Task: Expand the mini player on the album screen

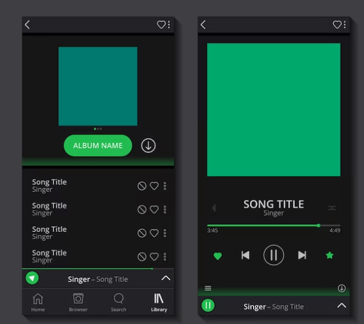Action: pyautogui.click(x=166, y=279)
